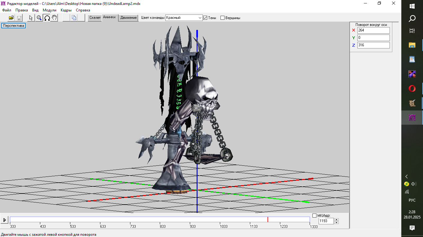423x237 pixels.
Task: Switch to the Скелет tab
Action: point(95,18)
